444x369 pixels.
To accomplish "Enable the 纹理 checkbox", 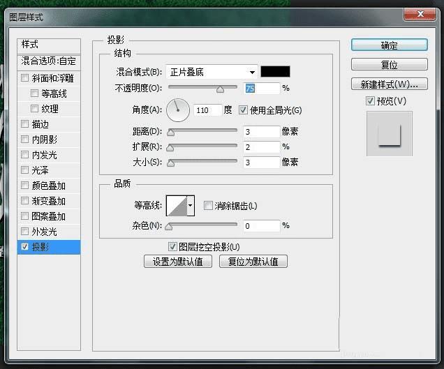I will coord(34,108).
